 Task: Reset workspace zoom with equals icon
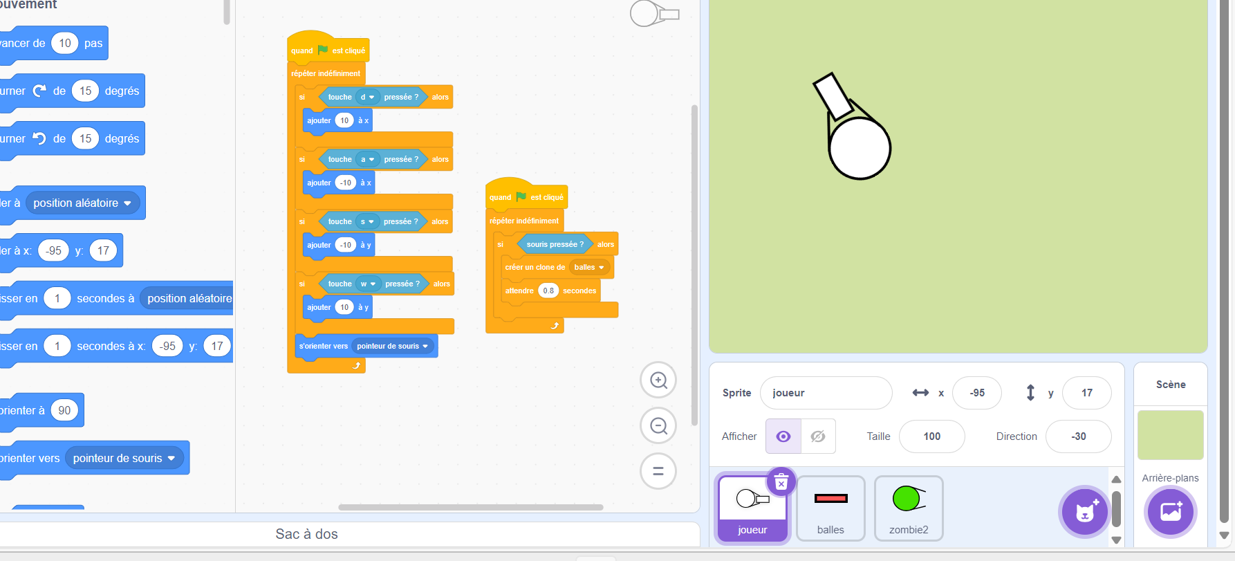point(658,472)
